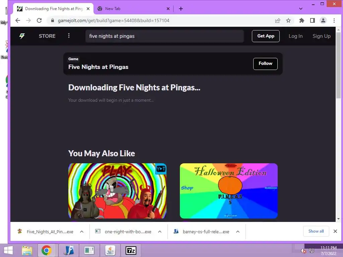Click the You May Also Like heading
Image resolution: width=343 pixels, height=257 pixels.
(101, 153)
